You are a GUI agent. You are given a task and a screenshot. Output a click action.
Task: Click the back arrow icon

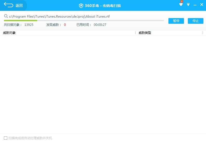click(x=8, y=5)
